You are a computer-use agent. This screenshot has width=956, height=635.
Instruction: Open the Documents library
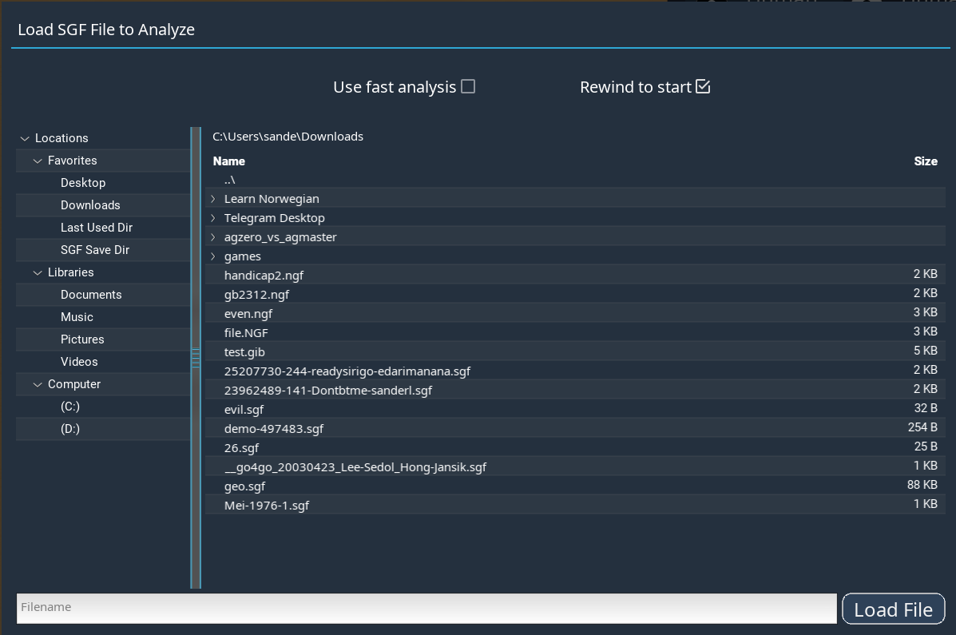click(89, 294)
